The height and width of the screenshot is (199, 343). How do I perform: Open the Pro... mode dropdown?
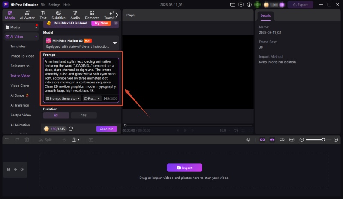click(92, 98)
